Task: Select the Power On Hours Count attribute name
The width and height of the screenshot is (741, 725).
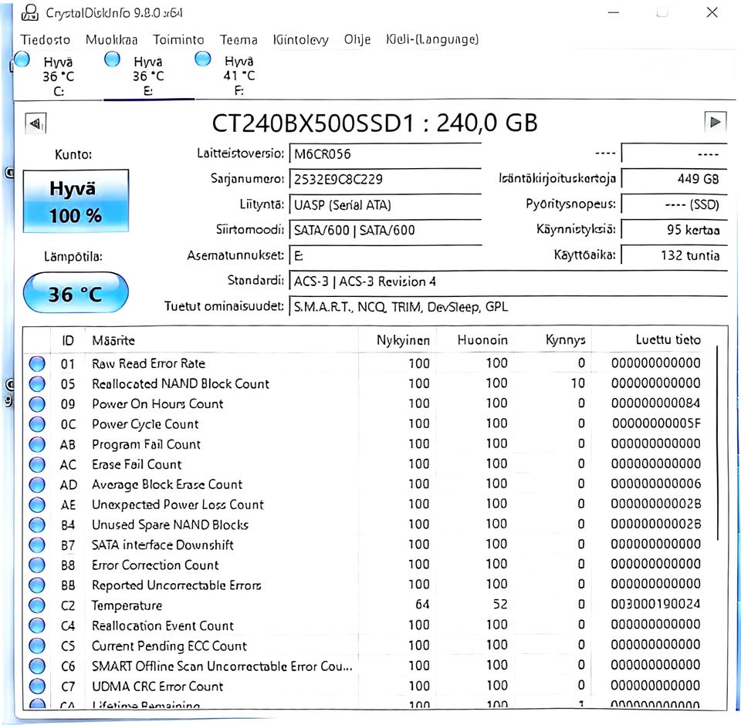Action: (x=157, y=404)
